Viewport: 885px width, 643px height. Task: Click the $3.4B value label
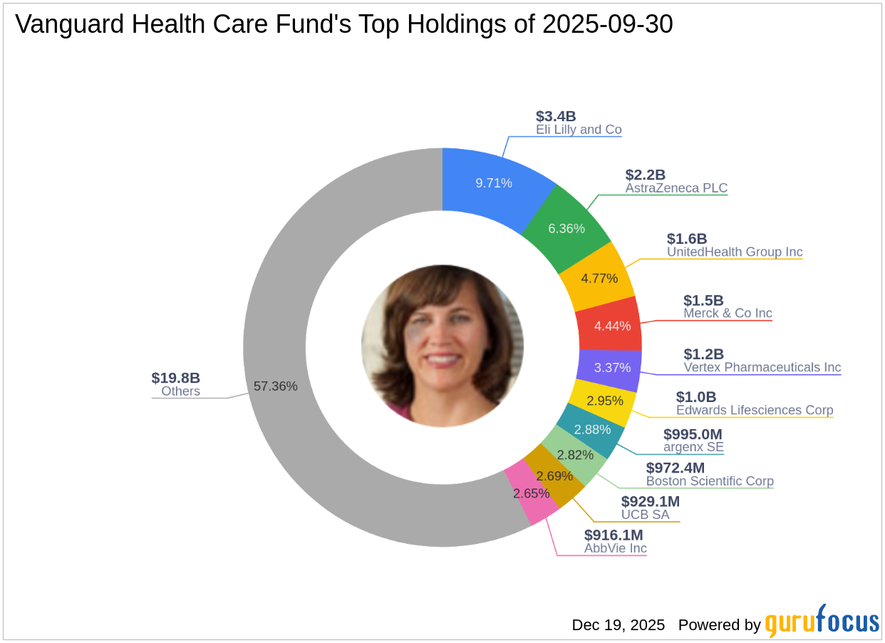[x=556, y=116]
